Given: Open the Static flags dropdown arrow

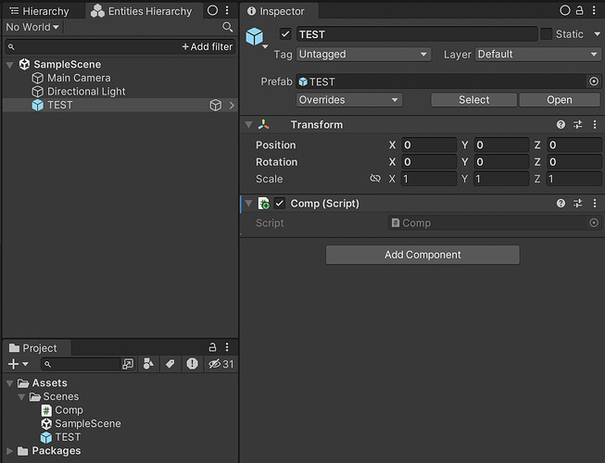Looking at the screenshot, I should [x=597, y=34].
